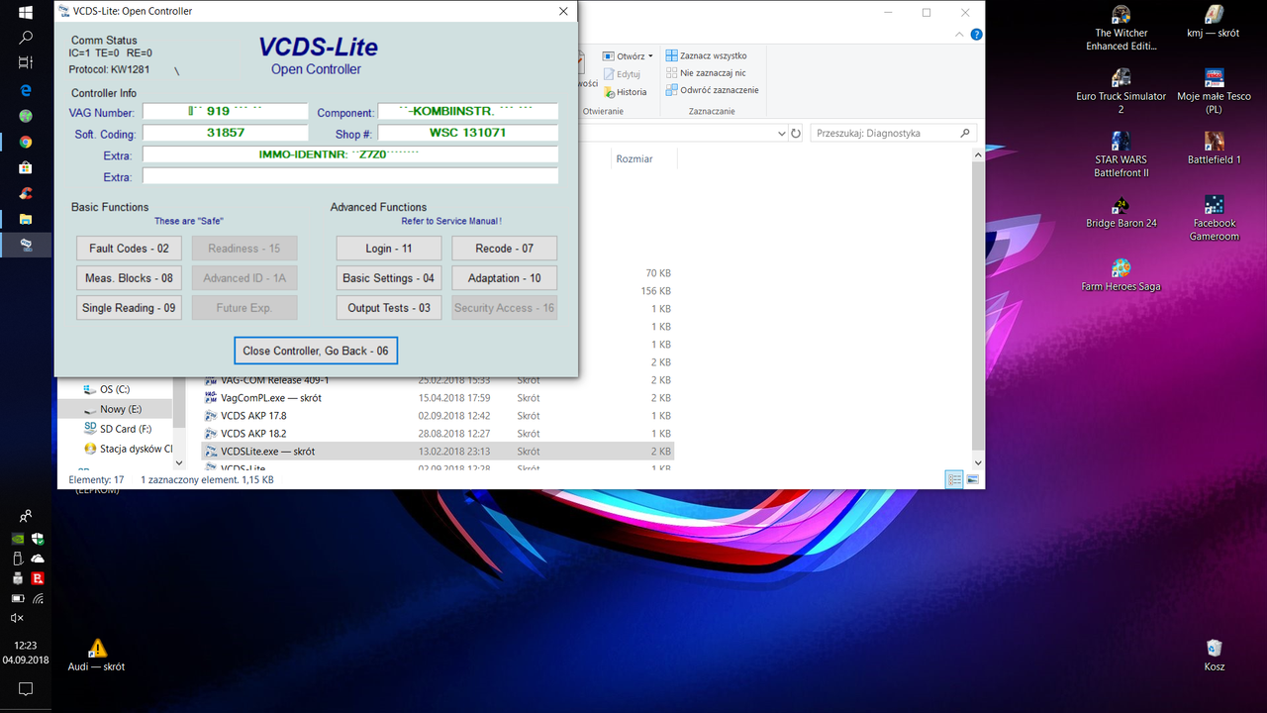Open CCleaner from the taskbar
The height and width of the screenshot is (713, 1267).
click(26, 193)
